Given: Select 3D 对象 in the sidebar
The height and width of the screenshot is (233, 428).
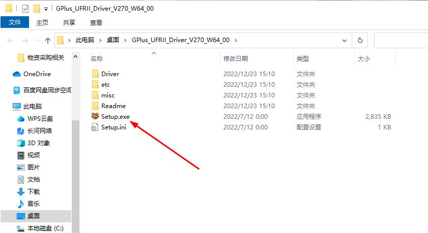Looking at the screenshot, I should pos(33,143).
